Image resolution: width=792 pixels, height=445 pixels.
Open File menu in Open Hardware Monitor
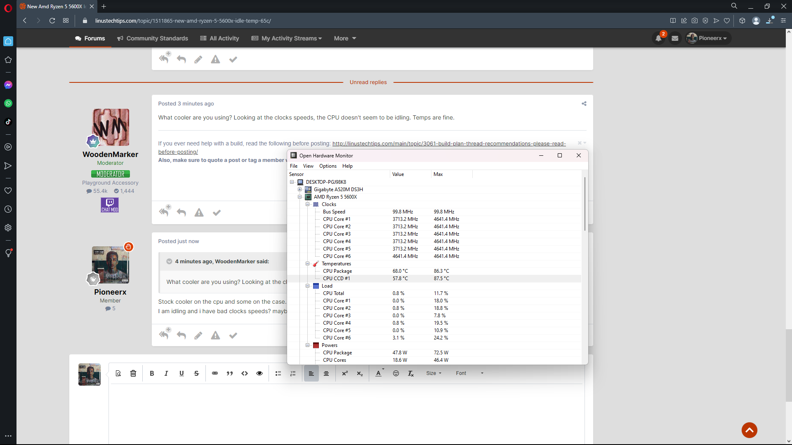[x=294, y=166]
